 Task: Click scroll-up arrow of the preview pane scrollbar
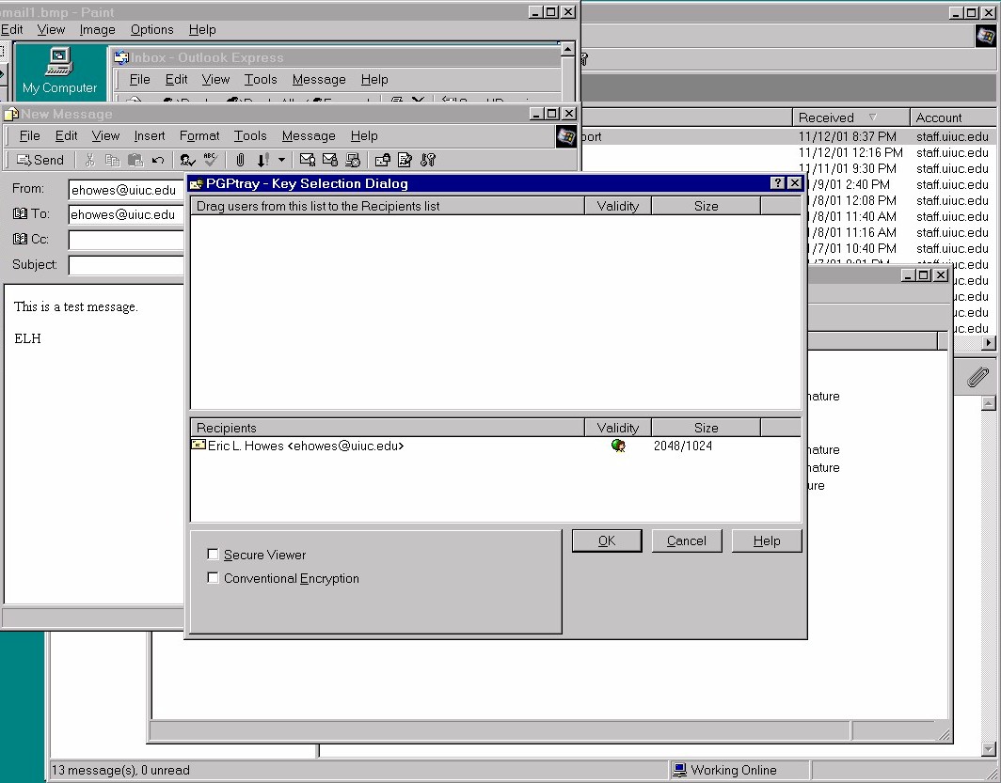point(988,402)
